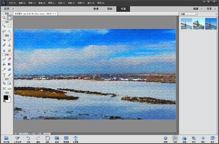
Task: Click the Create button
Action: [196, 9]
